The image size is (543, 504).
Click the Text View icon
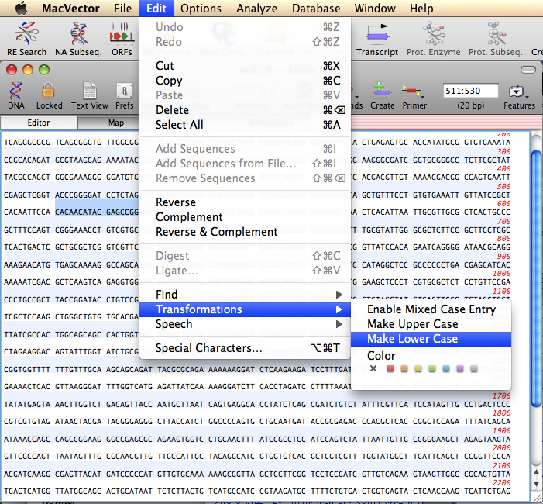point(90,92)
